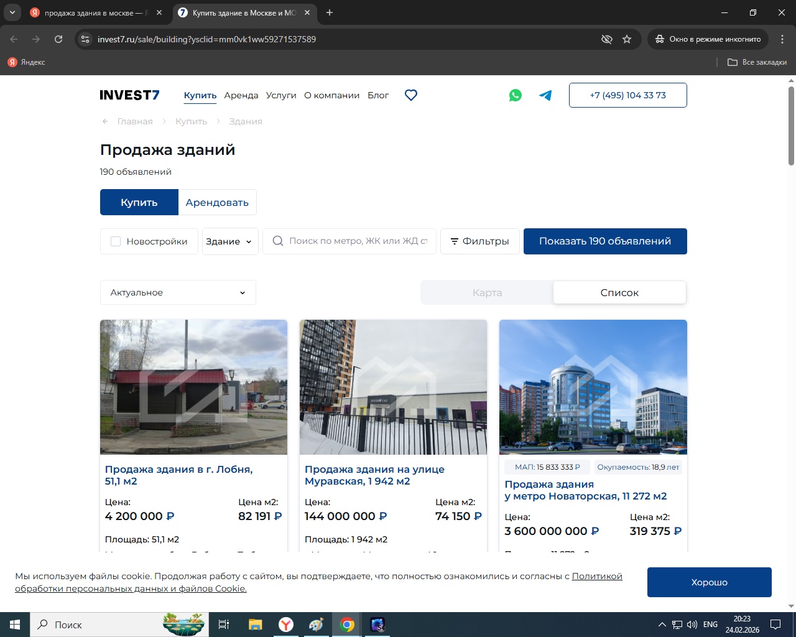Viewport: 796px width, 637px height.
Task: Expand the Здание type dropdown
Action: (230, 241)
